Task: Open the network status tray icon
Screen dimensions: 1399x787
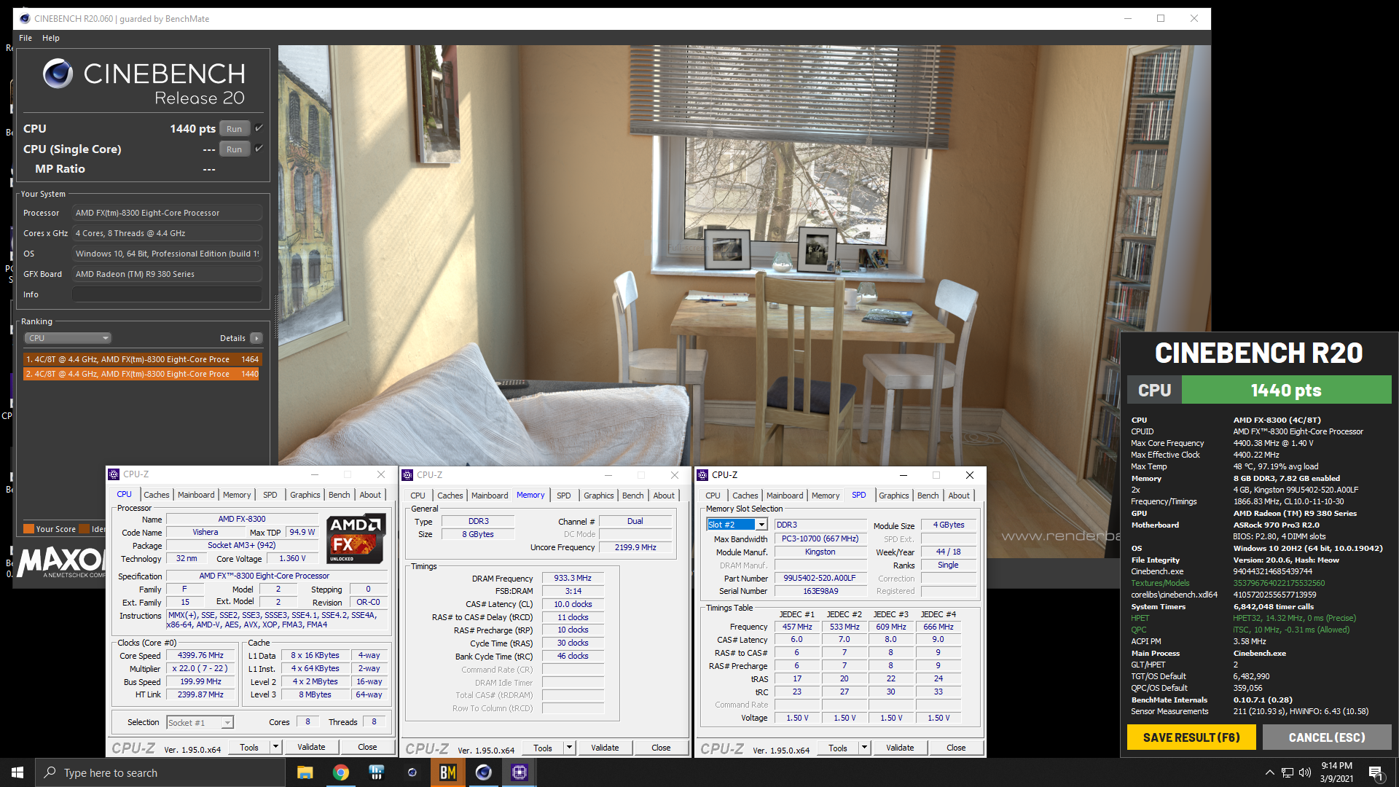Action: point(1288,772)
